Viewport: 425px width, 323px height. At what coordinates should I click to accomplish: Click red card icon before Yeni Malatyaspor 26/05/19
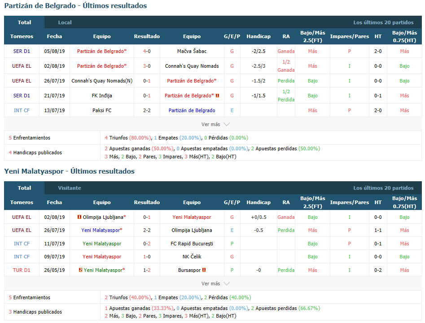(x=80, y=270)
